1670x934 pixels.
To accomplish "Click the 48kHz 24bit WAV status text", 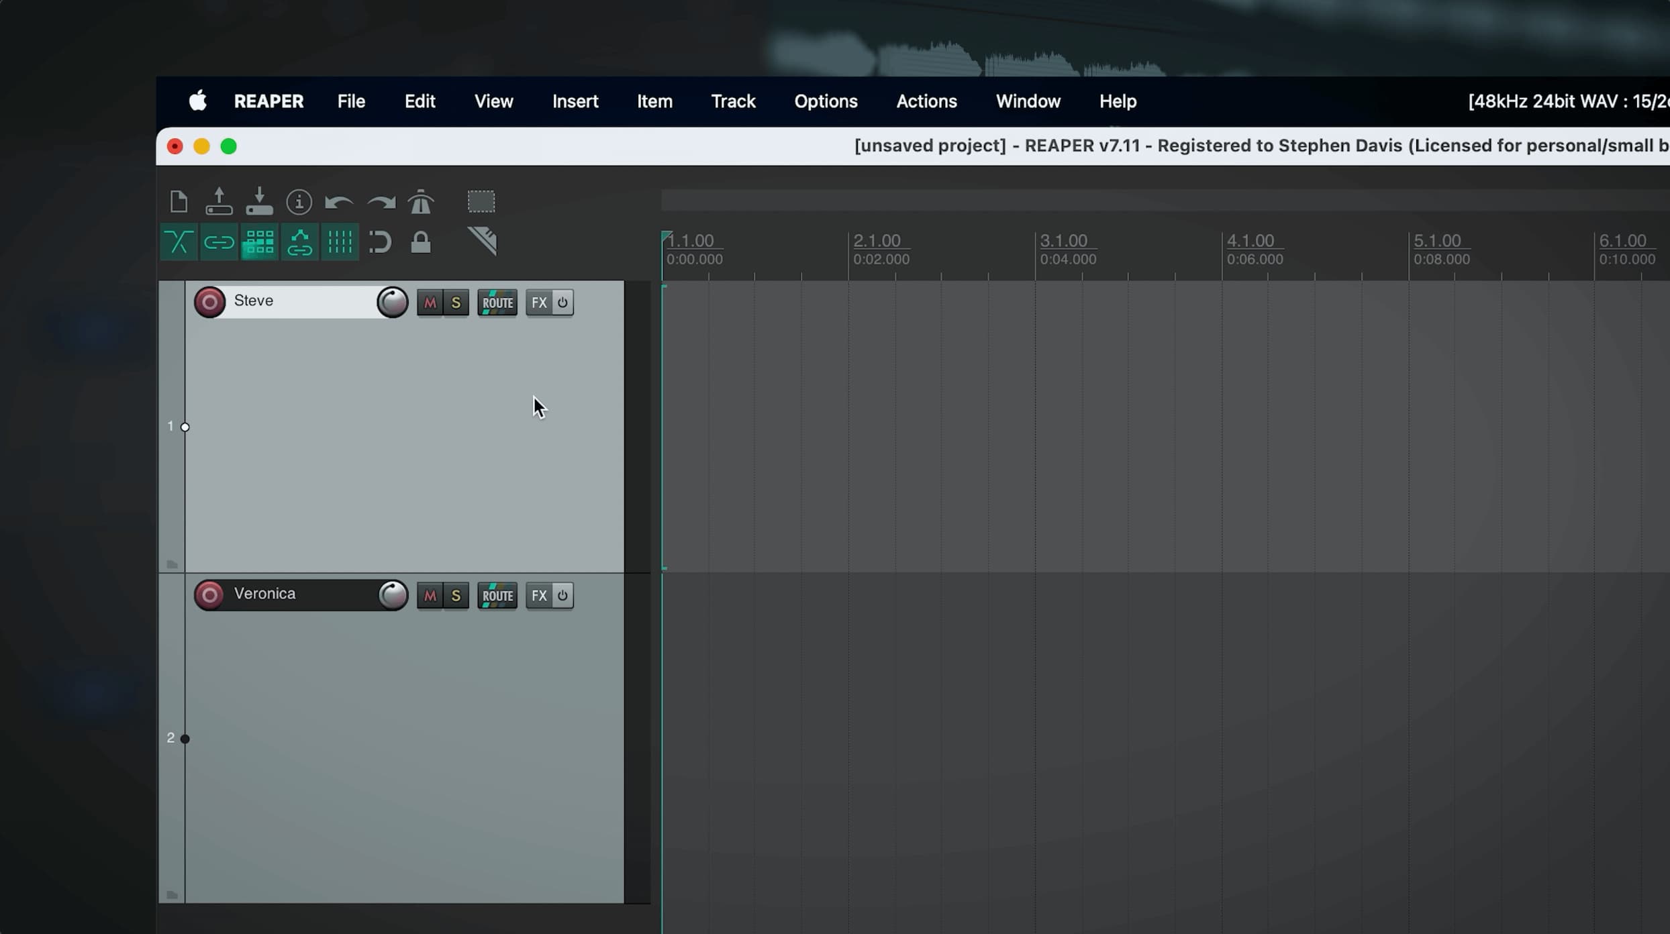I will pos(1568,101).
